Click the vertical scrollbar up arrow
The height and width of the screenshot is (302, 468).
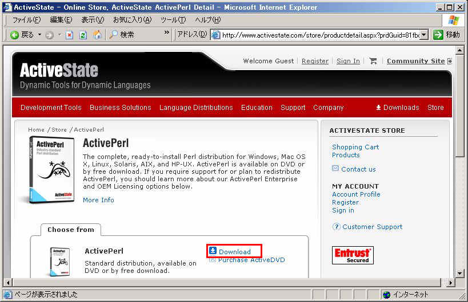tap(459, 50)
